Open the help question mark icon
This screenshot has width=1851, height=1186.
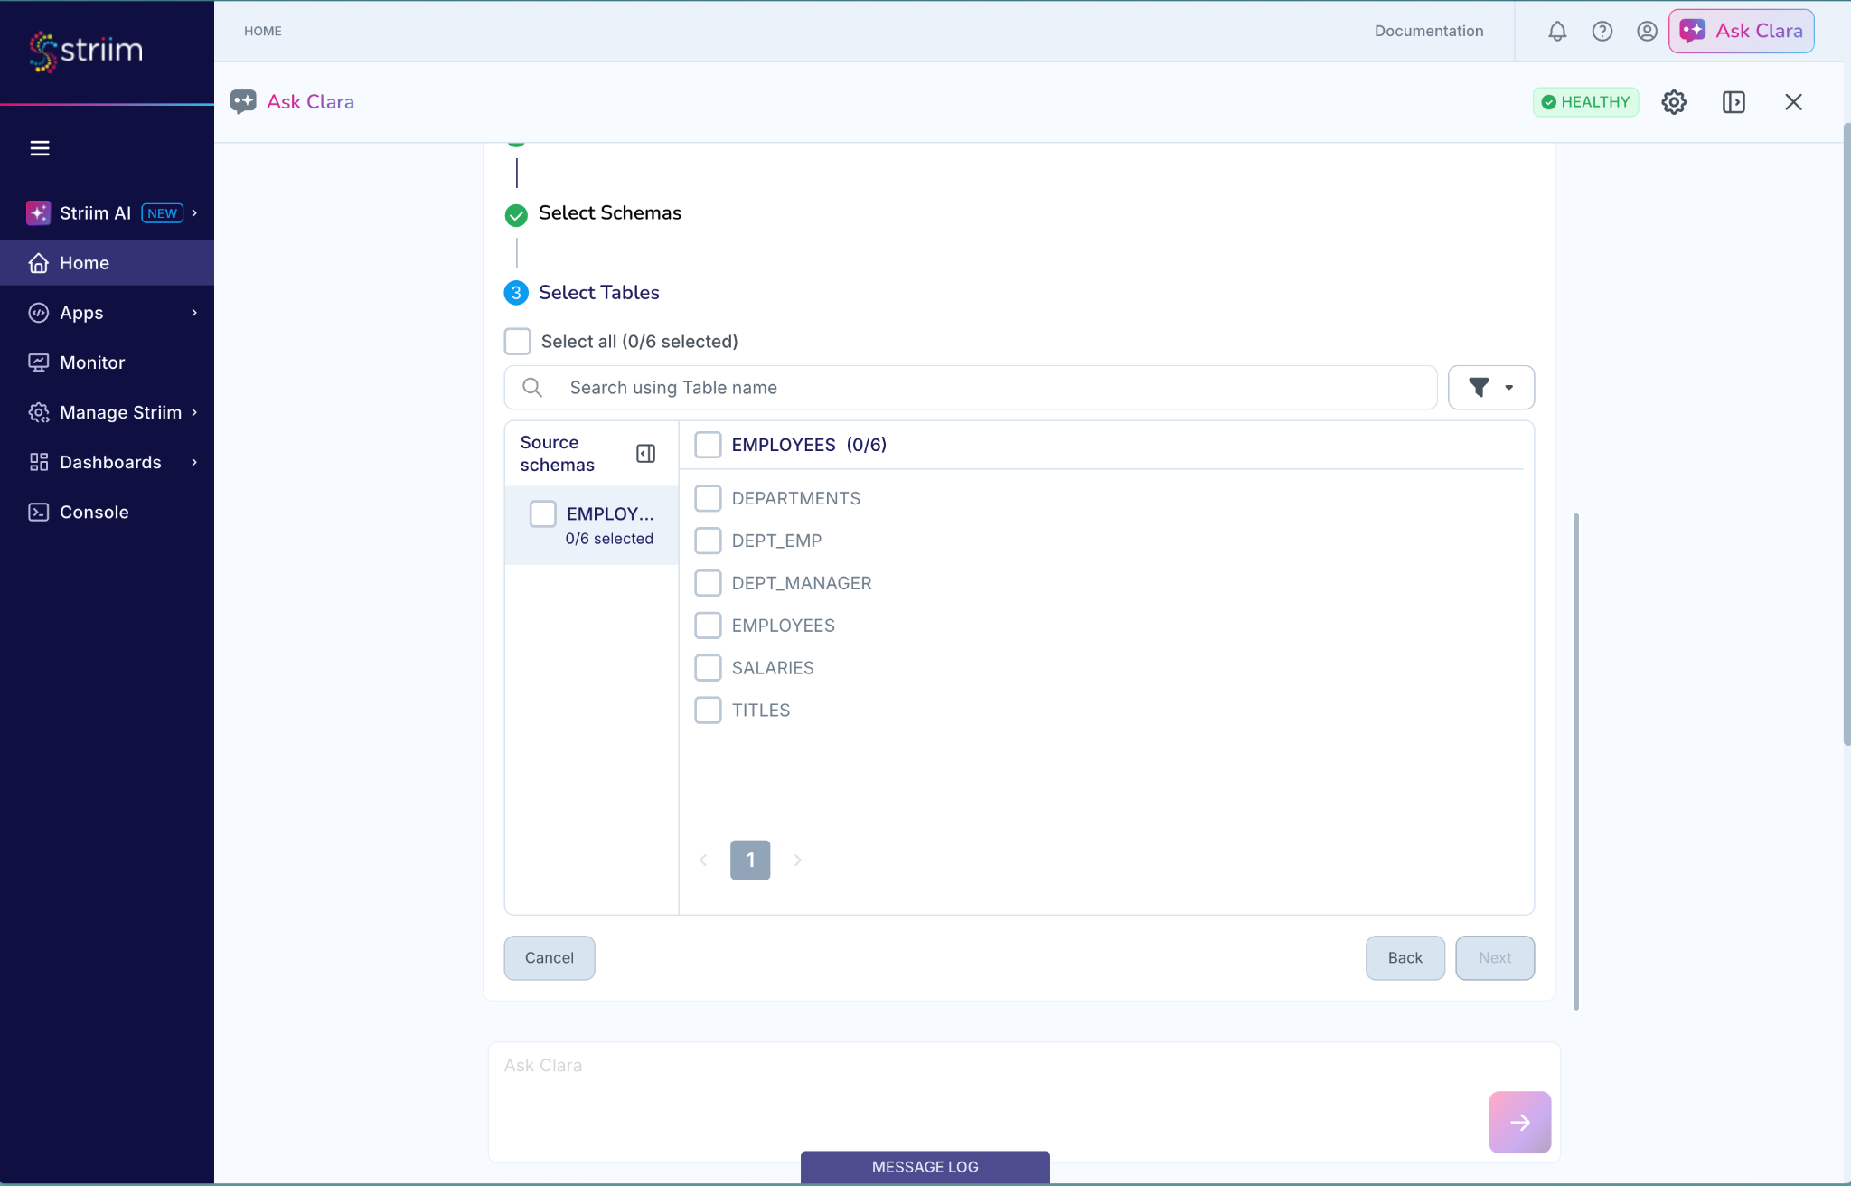1602,32
